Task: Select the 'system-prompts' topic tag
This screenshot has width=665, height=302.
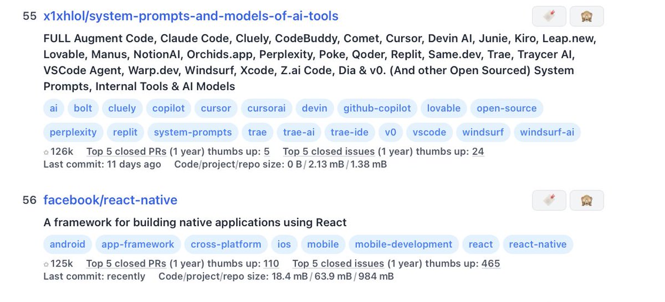Action: tap(193, 132)
